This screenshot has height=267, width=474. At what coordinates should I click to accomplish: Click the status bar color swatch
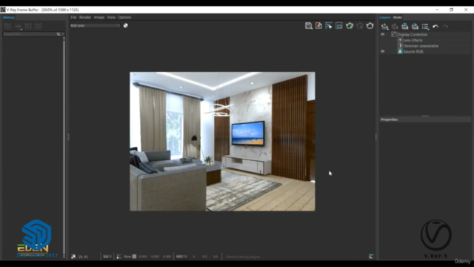point(134,257)
